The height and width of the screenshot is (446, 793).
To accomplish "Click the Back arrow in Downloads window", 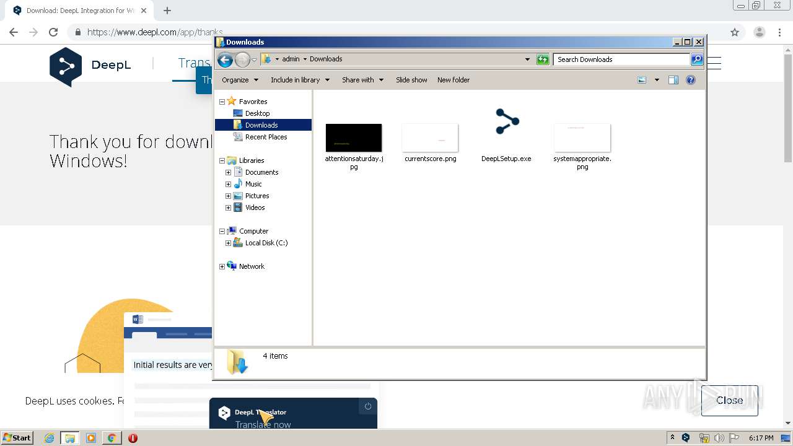I will coord(225,59).
